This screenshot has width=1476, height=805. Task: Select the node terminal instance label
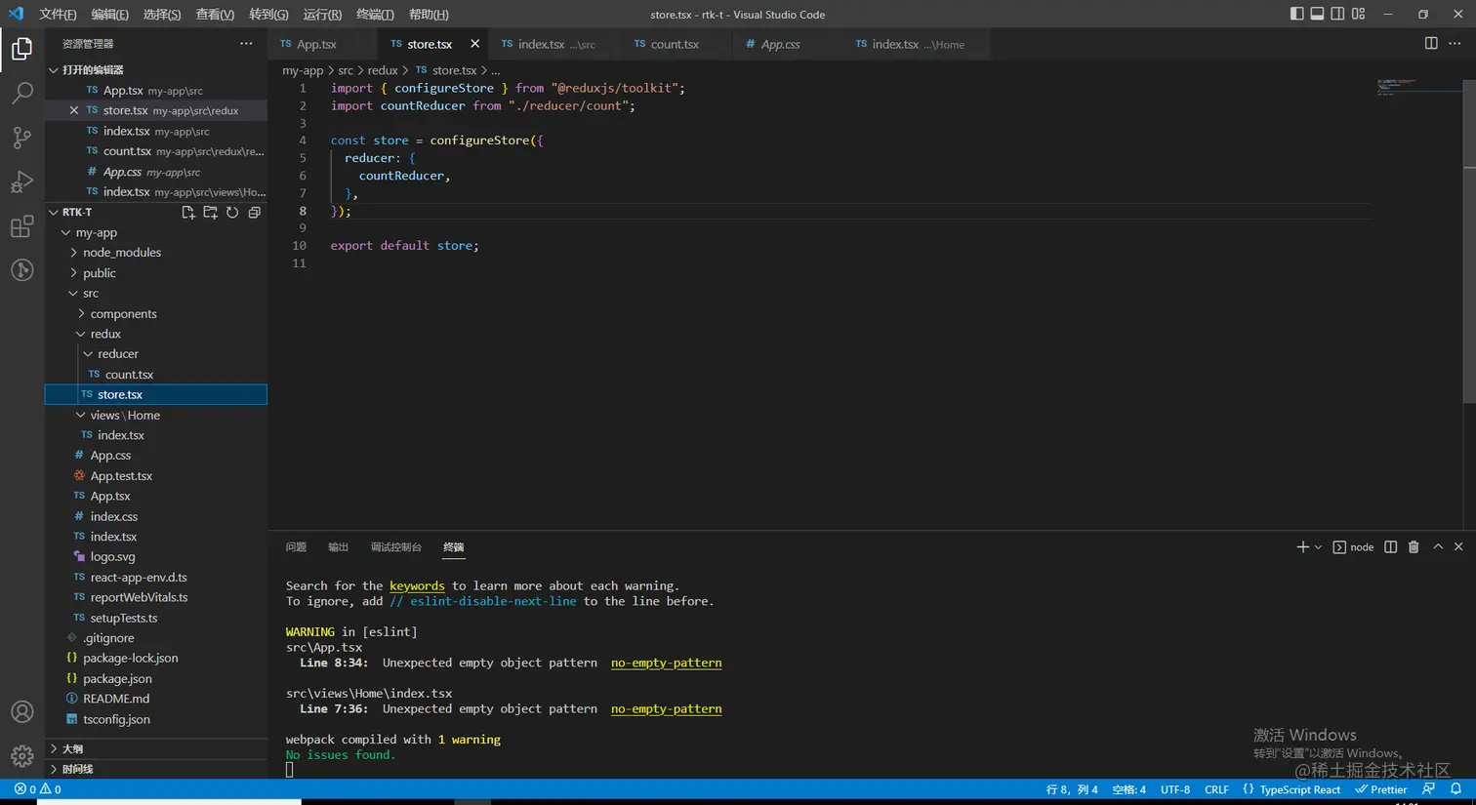click(1353, 547)
